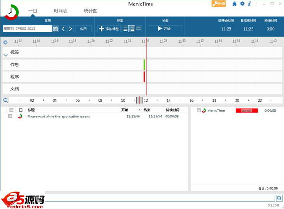Select ManicTime entry in summary panel
This screenshot has width=284, height=209.
[x=216, y=110]
